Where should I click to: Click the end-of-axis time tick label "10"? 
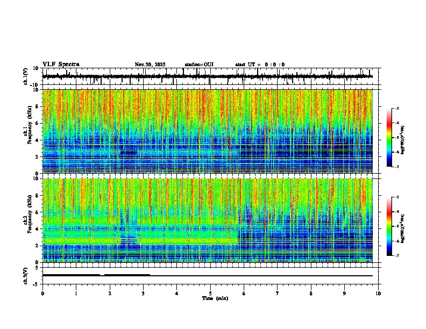pos(378,294)
